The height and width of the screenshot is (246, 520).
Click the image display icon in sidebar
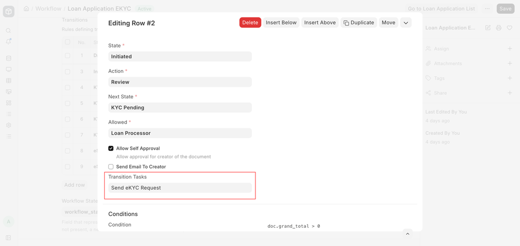(9, 92)
